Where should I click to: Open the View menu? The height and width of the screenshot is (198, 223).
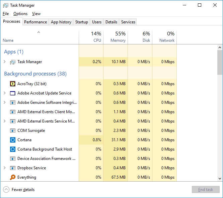point(36,14)
